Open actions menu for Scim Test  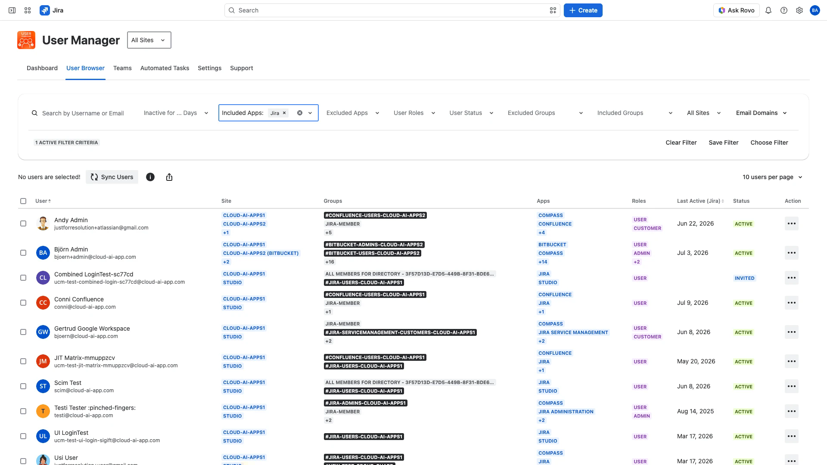click(x=792, y=386)
